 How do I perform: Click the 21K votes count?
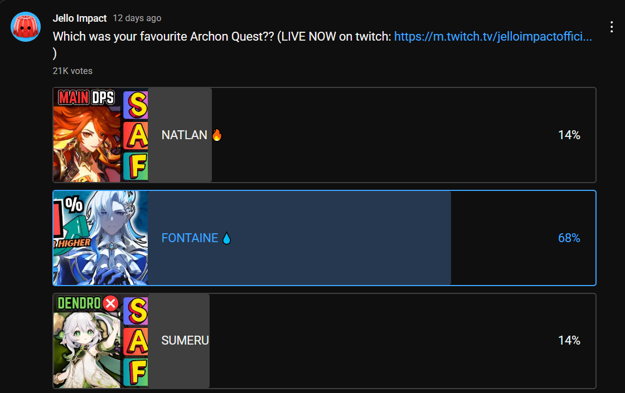(x=72, y=71)
